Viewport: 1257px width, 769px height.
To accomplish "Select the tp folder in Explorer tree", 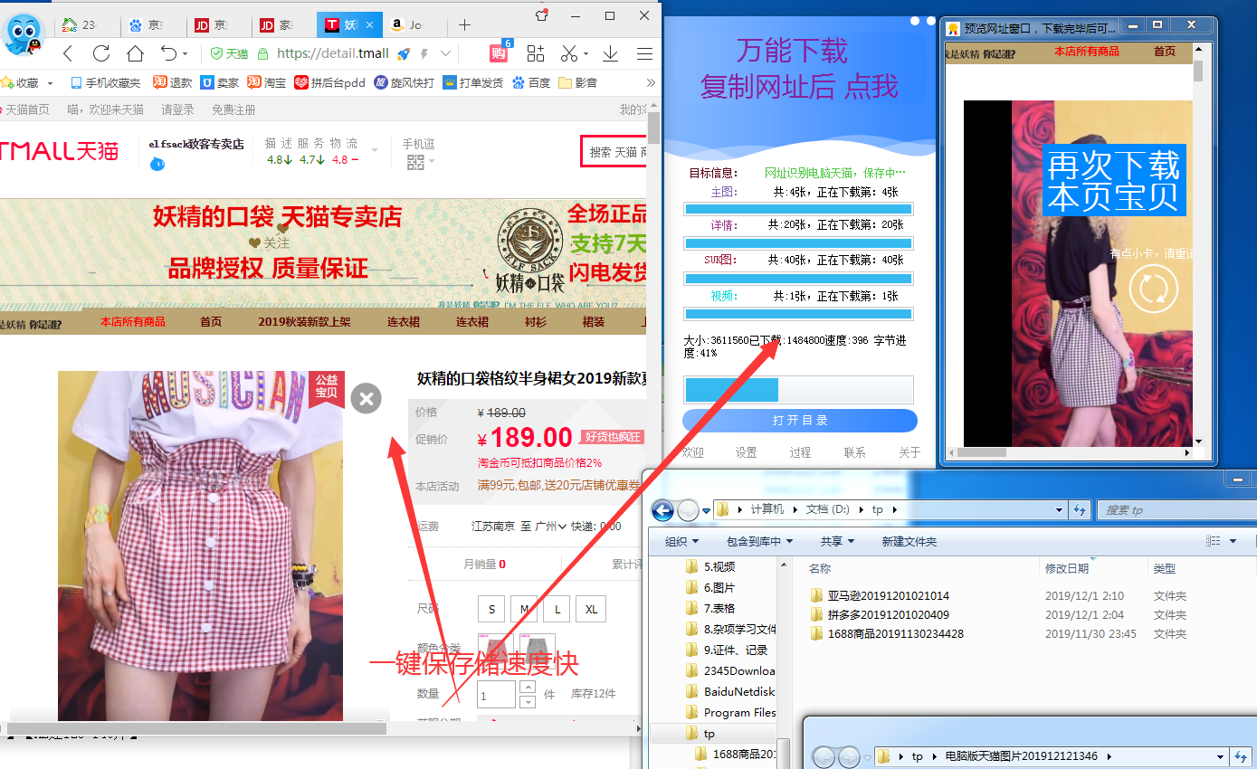I will [x=709, y=734].
